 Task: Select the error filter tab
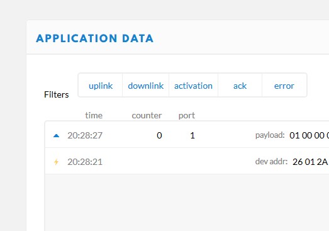(284, 86)
